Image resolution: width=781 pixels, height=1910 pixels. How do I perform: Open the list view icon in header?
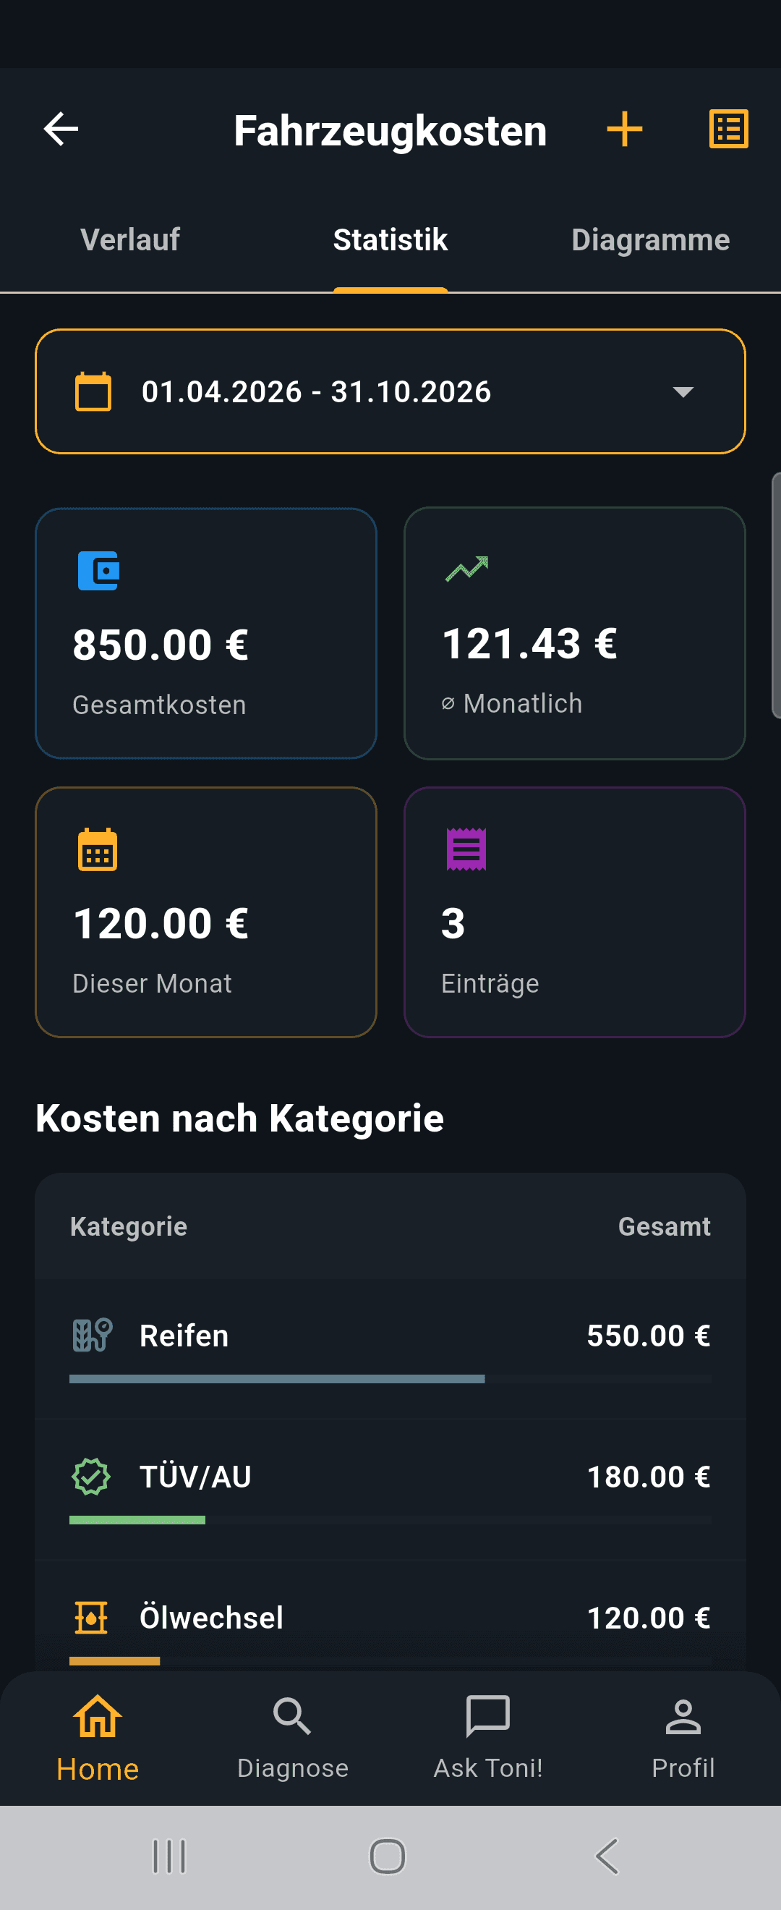tap(728, 129)
